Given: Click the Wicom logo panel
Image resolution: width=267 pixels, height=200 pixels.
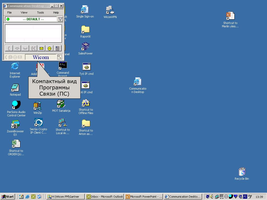Looking at the screenshot, I should coord(40,57).
